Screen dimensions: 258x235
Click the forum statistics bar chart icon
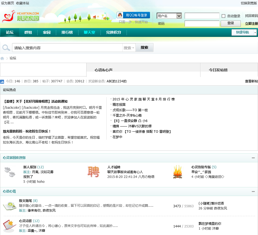pyautogui.click(x=2, y=81)
